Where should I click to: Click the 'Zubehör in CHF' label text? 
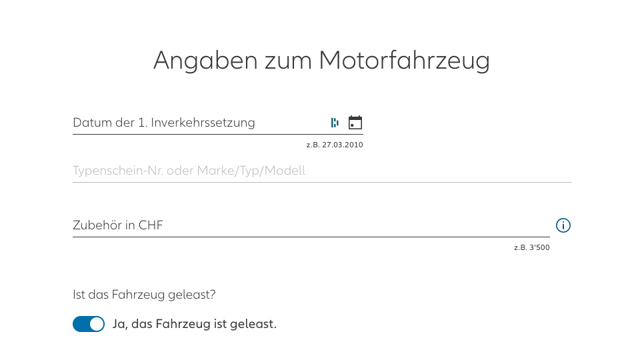coord(118,225)
